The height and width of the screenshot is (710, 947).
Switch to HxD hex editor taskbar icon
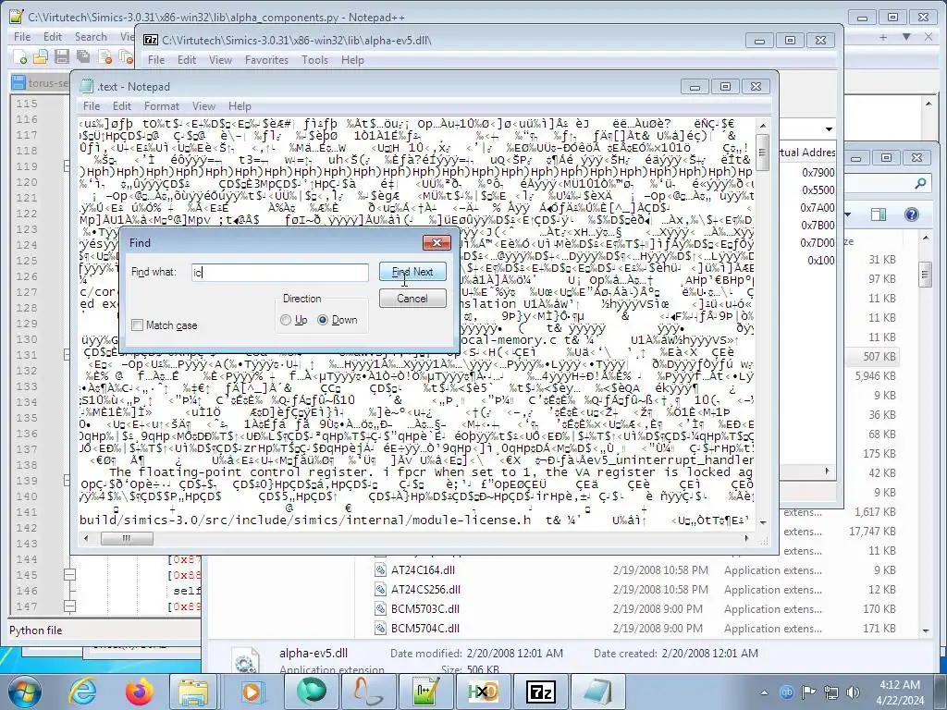(484, 692)
